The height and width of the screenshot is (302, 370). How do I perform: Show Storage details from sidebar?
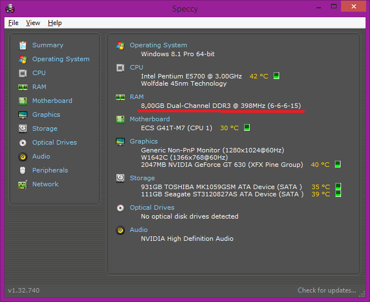coord(45,128)
